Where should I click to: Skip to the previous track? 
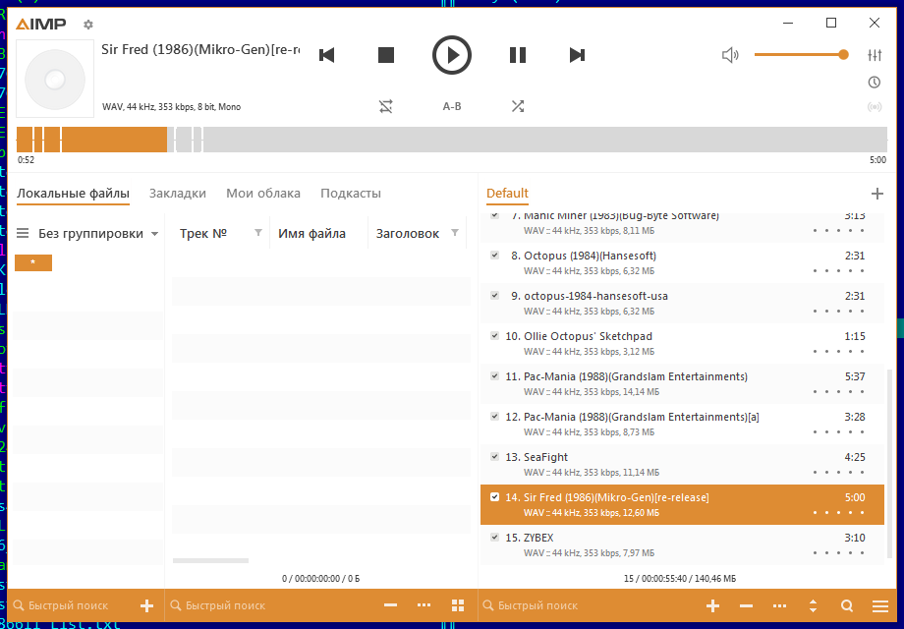tap(327, 55)
